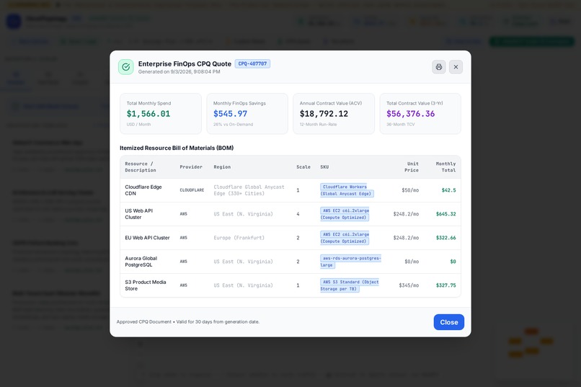
Task: Click the SKU tag in US Web API Cluster row
Action: coord(345,214)
